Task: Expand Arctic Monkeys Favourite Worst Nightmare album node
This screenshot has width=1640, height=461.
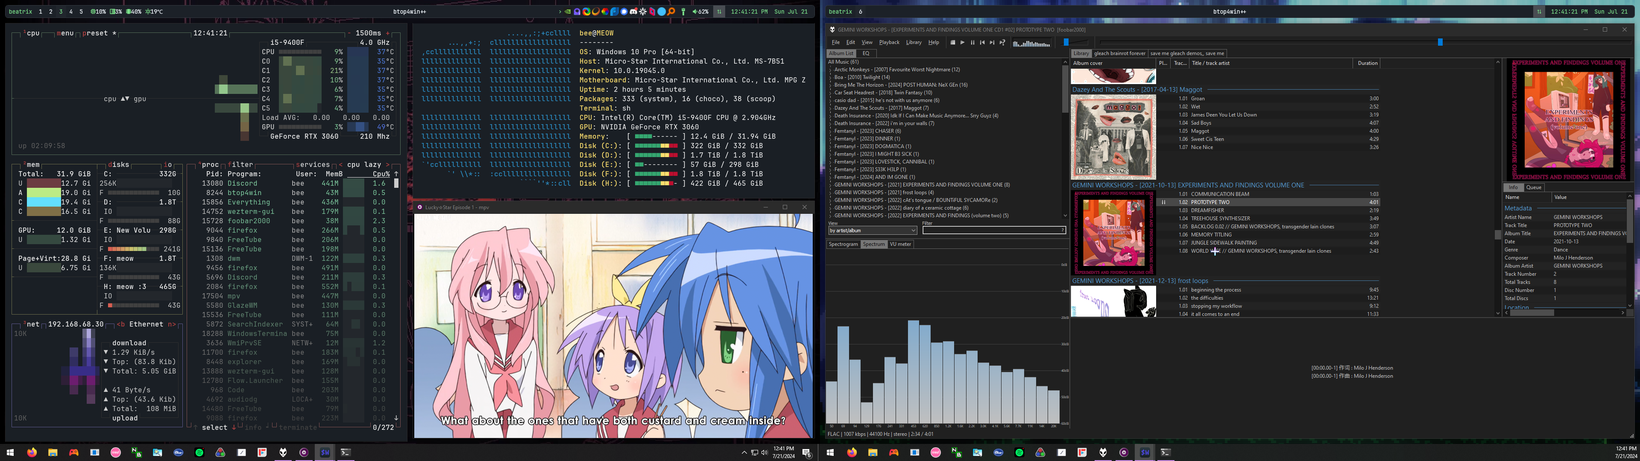Action: 831,70
